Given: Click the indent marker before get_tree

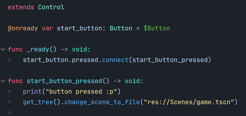Looking at the screenshot, I should click(x=9, y=102).
